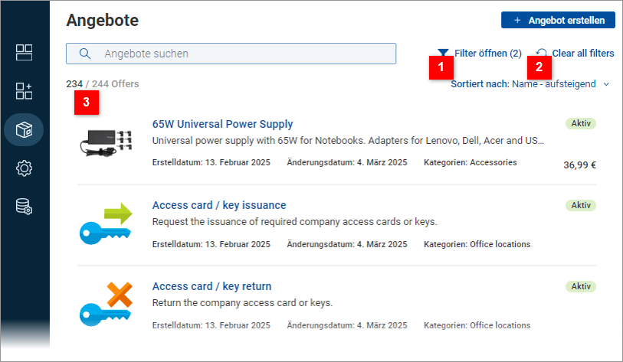Click the key with green arrow thumbnail
This screenshot has height=362, width=623.
click(107, 223)
